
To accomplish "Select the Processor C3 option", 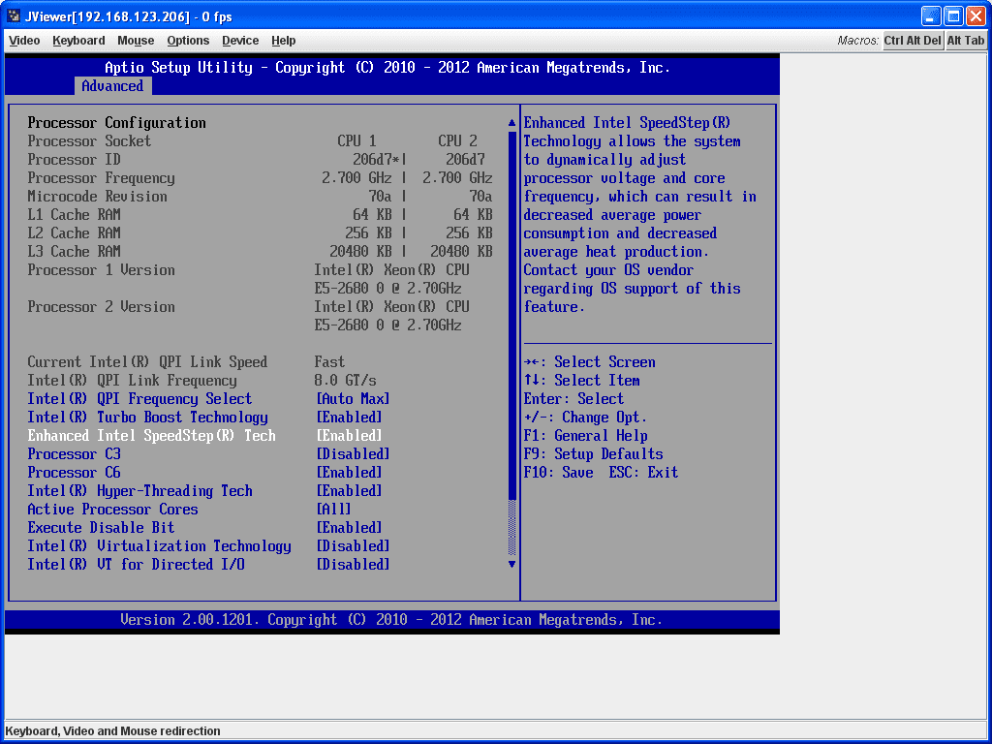I will (74, 454).
